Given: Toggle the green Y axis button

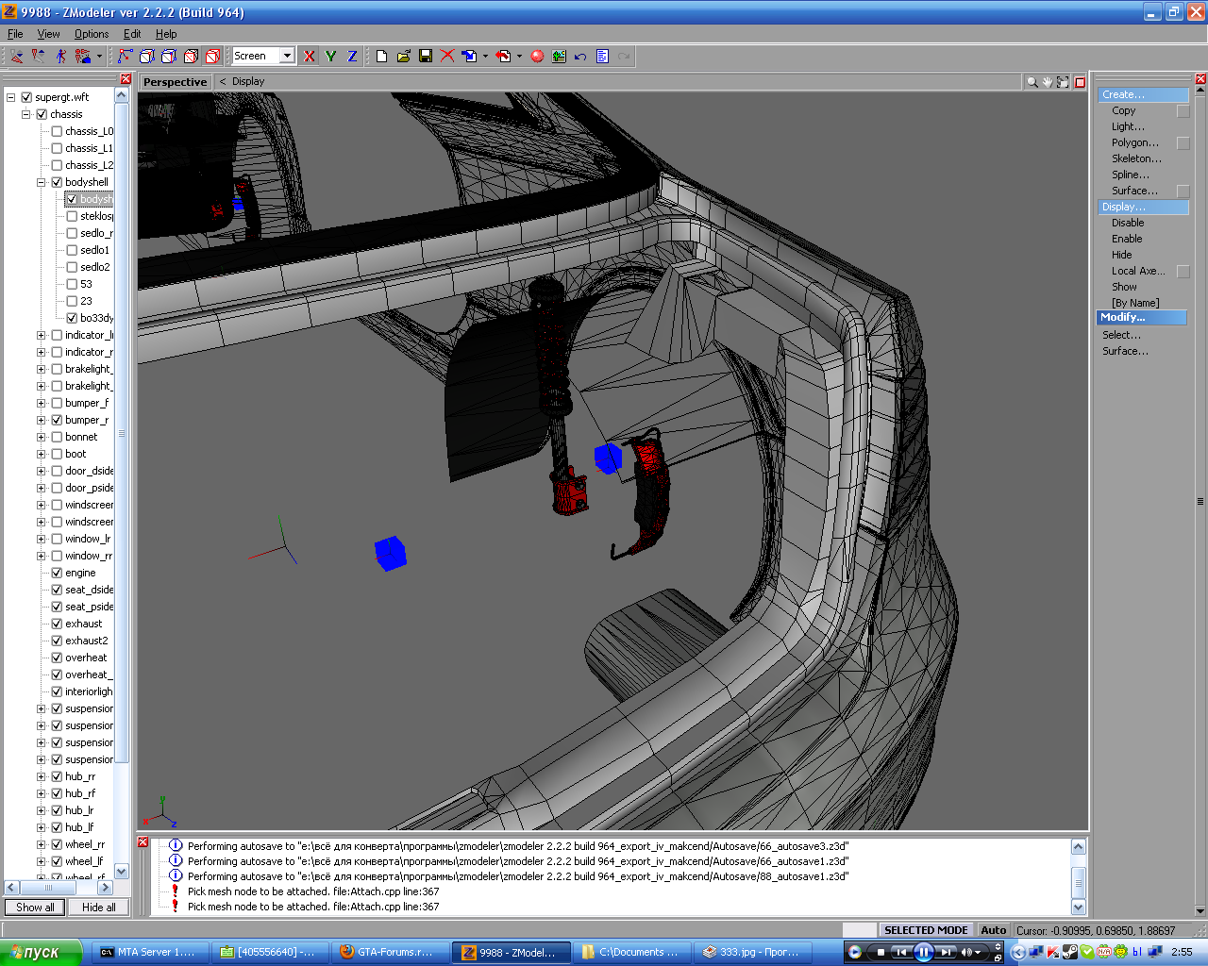Looking at the screenshot, I should [x=330, y=57].
